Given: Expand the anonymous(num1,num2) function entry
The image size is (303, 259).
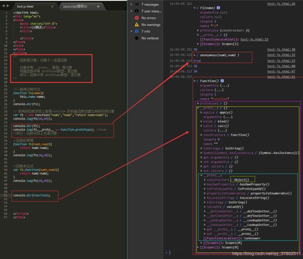Looking at the screenshot, I should click(194, 55).
